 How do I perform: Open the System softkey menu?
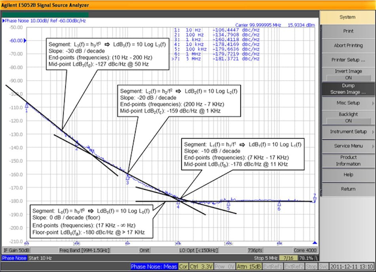click(x=348, y=17)
